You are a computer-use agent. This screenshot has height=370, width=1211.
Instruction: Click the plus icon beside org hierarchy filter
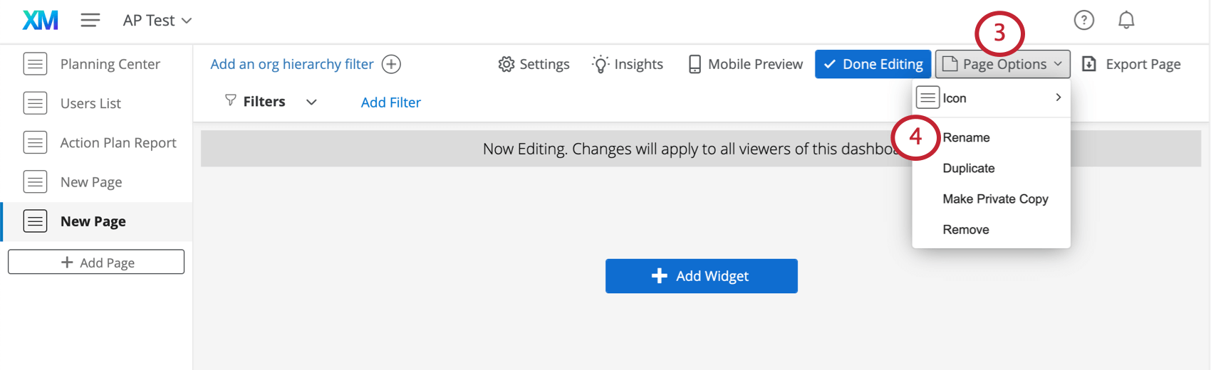391,65
